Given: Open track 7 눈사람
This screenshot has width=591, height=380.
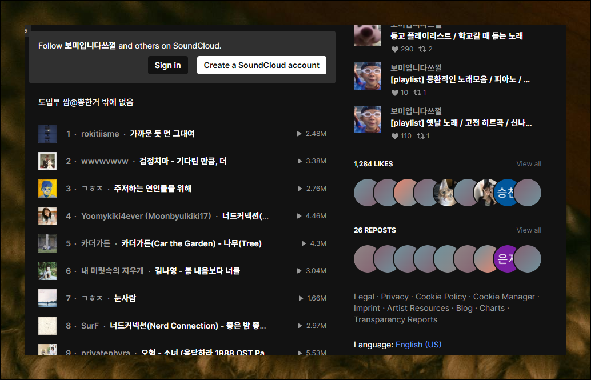Looking at the screenshot, I should [125, 298].
